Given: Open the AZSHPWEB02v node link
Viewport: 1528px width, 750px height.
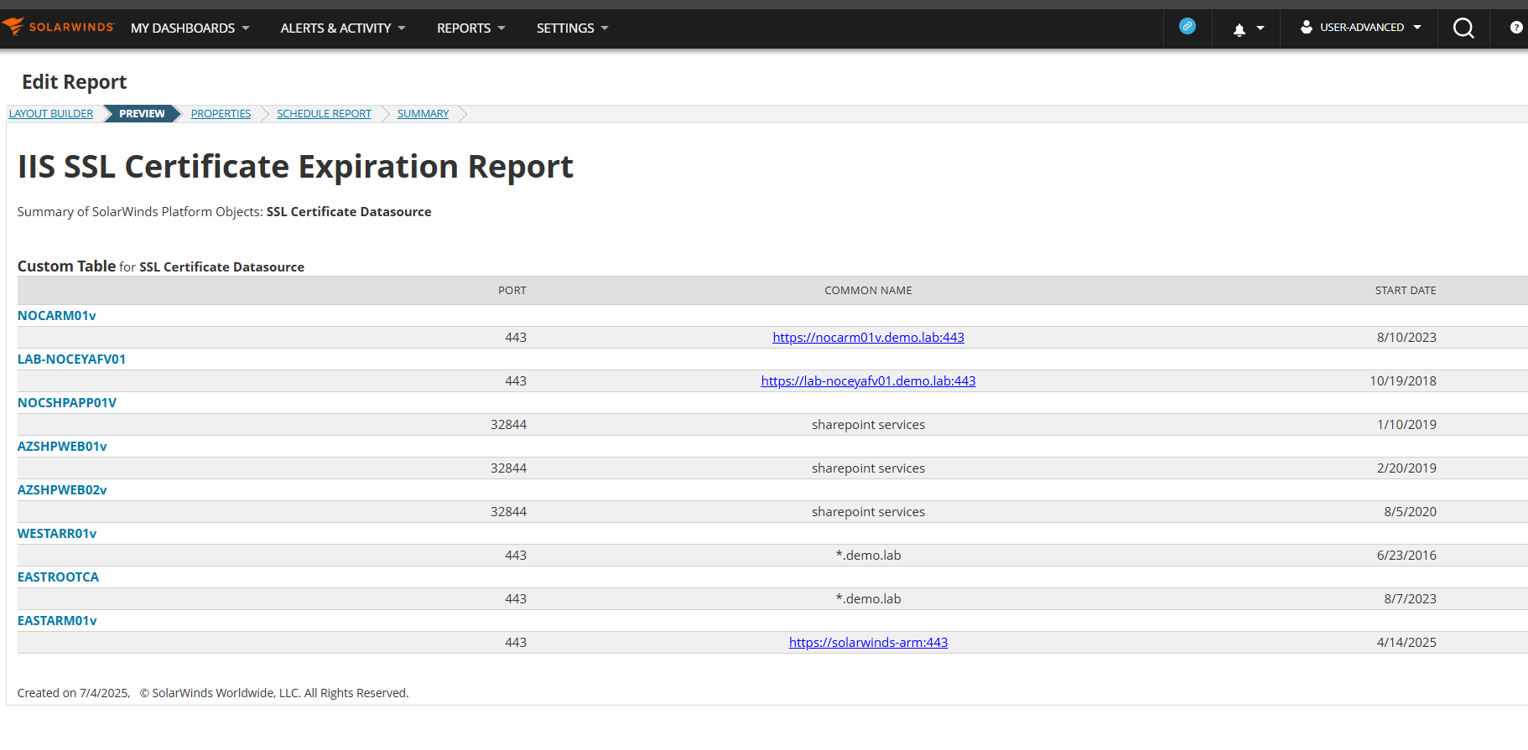Looking at the screenshot, I should [62, 490].
